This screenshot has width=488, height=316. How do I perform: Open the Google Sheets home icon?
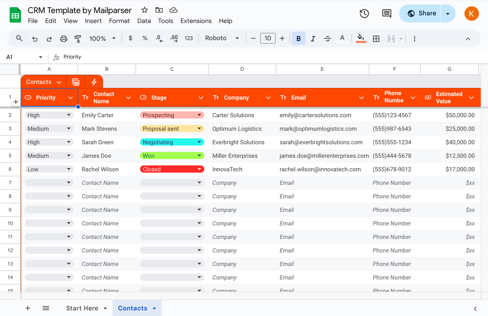(15, 15)
